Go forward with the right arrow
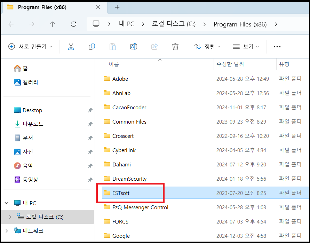The width and height of the screenshot is (310, 243). (x=32, y=24)
